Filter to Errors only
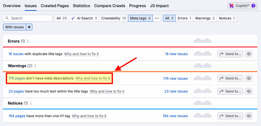261x126 pixels. [x=184, y=18]
